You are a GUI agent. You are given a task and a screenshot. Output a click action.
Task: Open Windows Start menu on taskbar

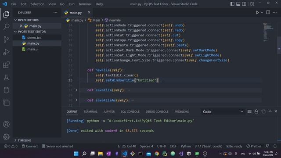(76, 154)
